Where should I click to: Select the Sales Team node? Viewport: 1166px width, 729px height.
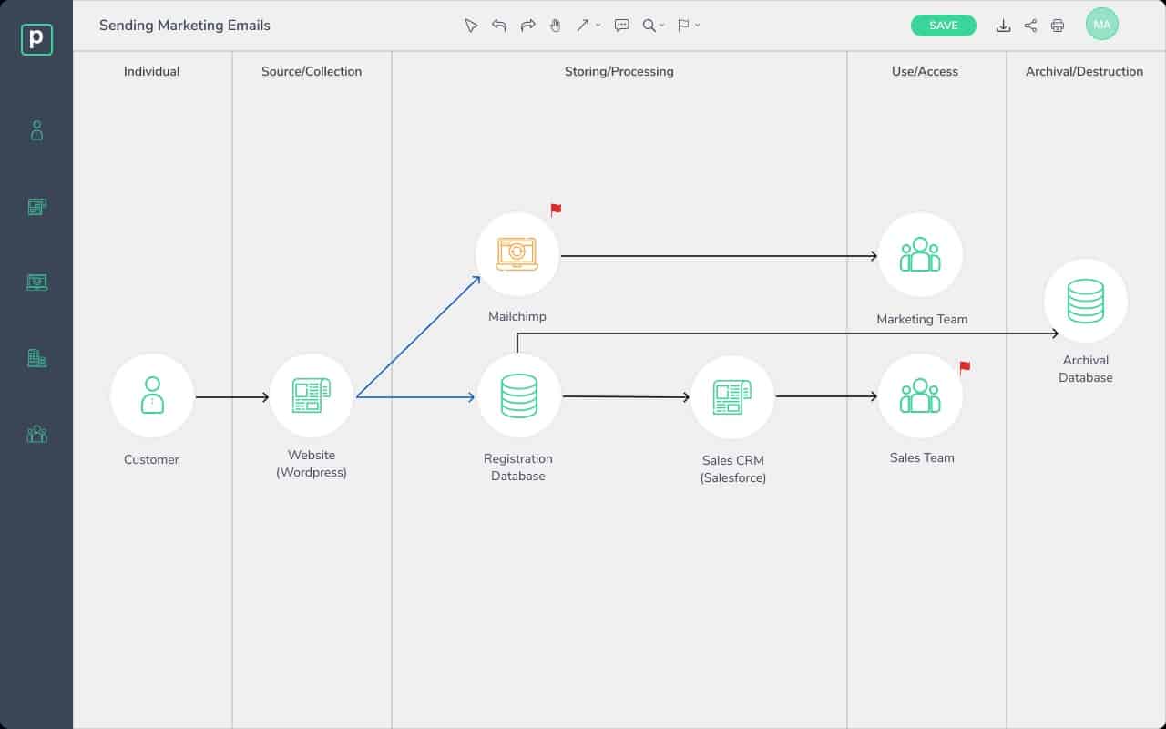click(920, 396)
